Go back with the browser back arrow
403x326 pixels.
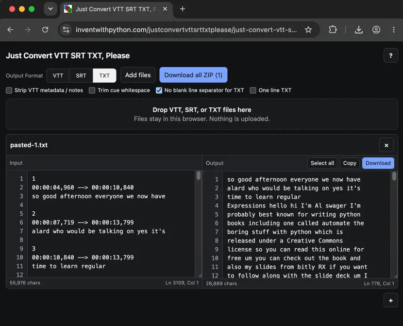10,30
